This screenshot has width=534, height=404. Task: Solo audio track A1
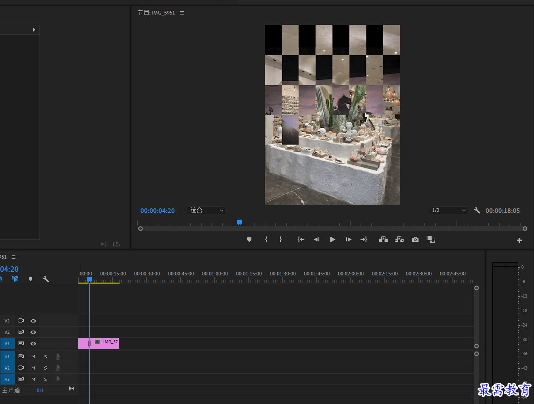45,356
